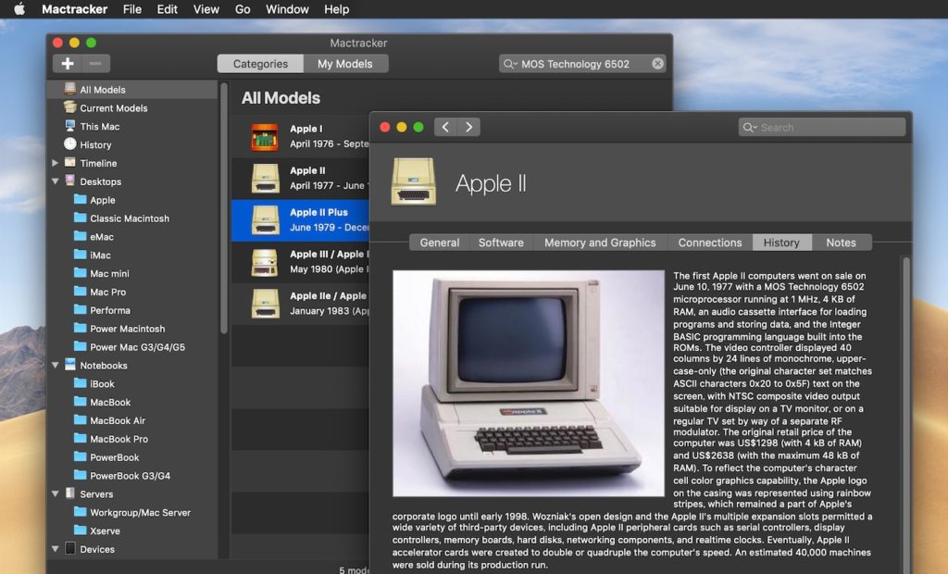Go to previous model with back arrow

point(445,127)
